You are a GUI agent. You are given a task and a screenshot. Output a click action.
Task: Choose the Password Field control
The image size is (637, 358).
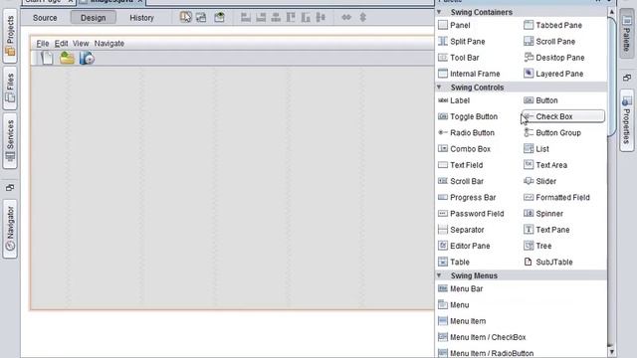(471, 214)
